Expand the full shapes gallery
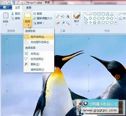 coord(116,22)
